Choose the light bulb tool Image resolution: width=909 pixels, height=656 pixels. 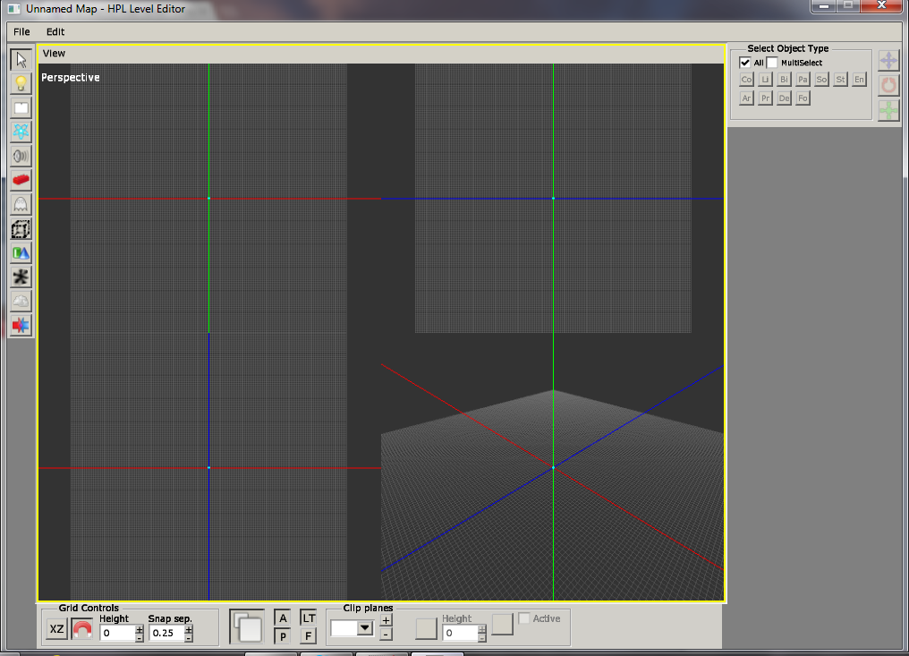21,84
